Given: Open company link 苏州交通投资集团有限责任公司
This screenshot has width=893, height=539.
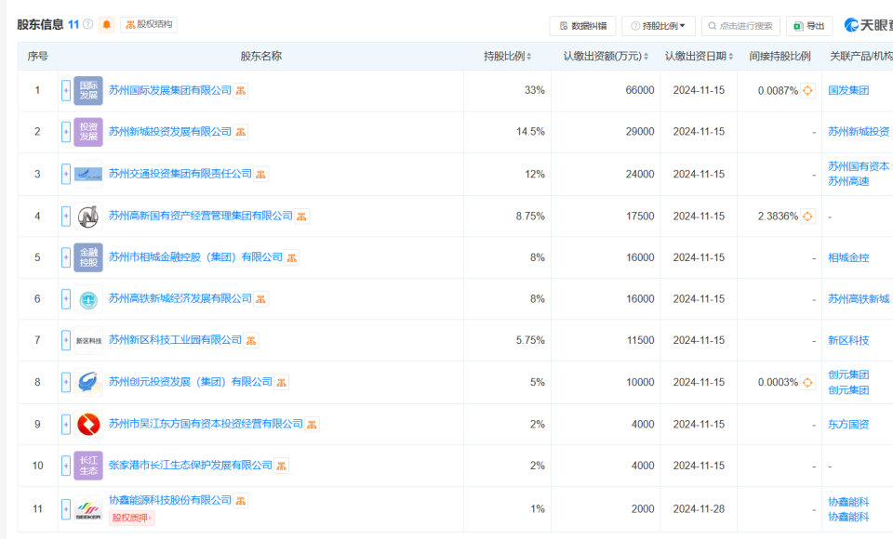Looking at the screenshot, I should click(180, 174).
